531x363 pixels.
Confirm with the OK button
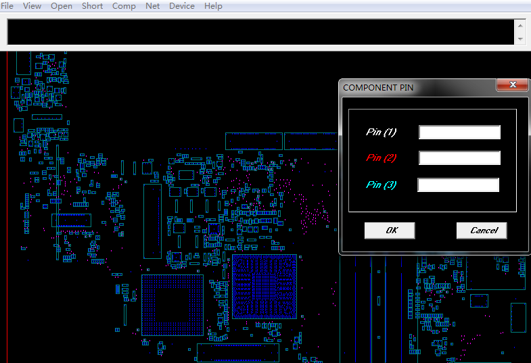point(390,231)
